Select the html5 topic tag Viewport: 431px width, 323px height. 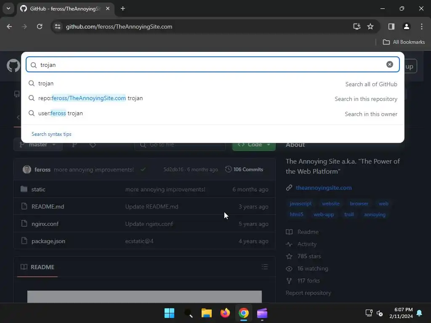pos(296,214)
